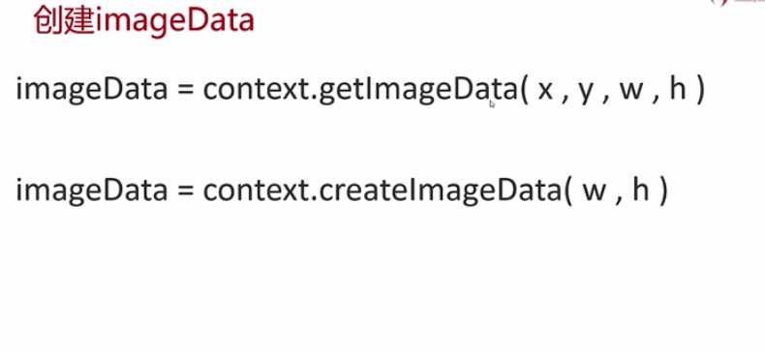Click the closing parenthesis of getImageData call
The image size is (765, 352).
(x=700, y=91)
